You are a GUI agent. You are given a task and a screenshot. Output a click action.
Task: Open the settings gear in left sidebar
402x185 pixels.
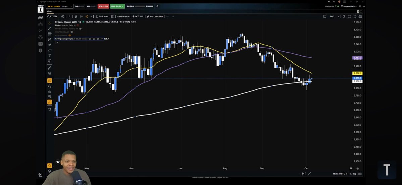[x=41, y=37]
